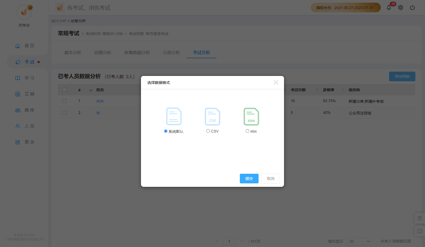Switch to 考试分析 tab

click(x=202, y=53)
